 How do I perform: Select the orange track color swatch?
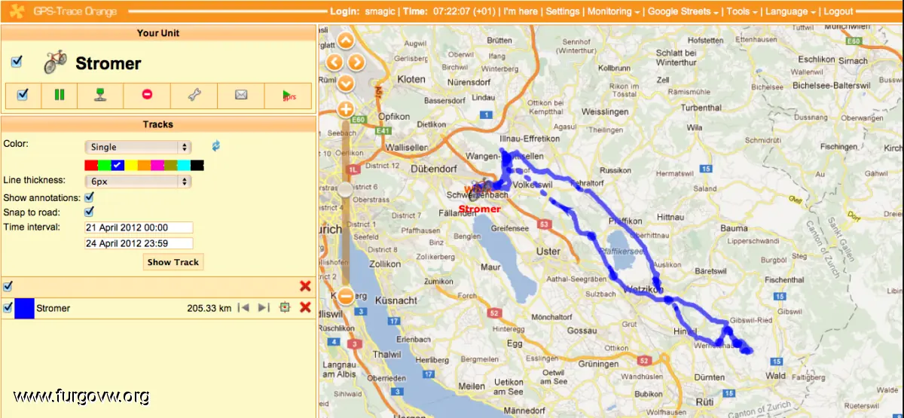pyautogui.click(x=144, y=164)
